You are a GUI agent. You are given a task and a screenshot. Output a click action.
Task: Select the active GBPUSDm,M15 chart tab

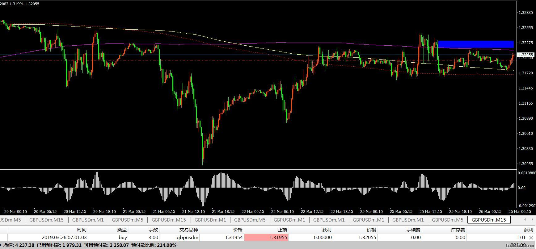[489, 220]
